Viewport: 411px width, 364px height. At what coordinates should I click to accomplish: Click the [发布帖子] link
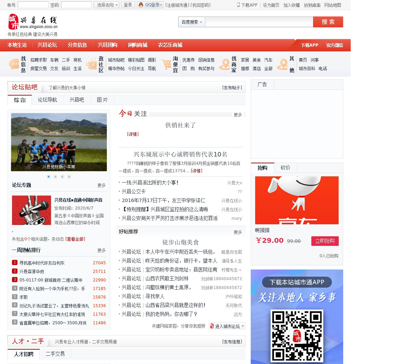(232, 88)
